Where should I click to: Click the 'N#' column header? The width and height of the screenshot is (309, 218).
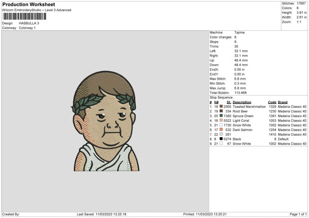pos(216,102)
